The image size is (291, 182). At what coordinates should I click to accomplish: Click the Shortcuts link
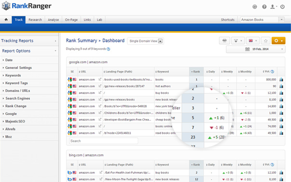(x=227, y=20)
